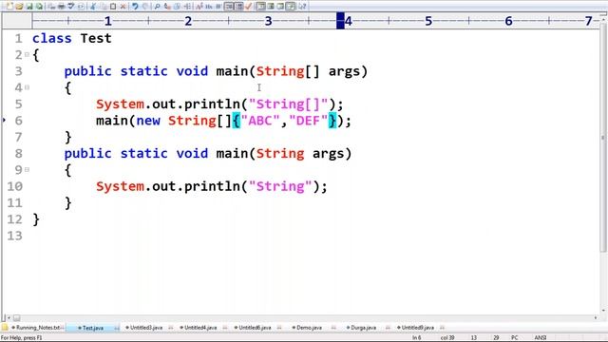Image resolution: width=608 pixels, height=342 pixels.
Task: Click the horizontal scrollbar right arrow
Action: tap(596, 317)
